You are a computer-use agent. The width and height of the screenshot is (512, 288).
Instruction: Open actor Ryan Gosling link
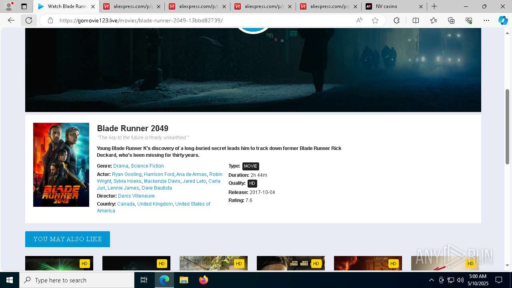pyautogui.click(x=127, y=174)
